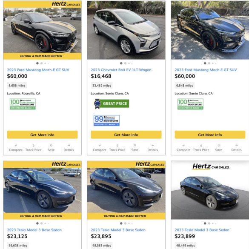Click Get More Info for $60,000 Roseville Mach-E
Screen dimensions: 249x249
point(42,135)
